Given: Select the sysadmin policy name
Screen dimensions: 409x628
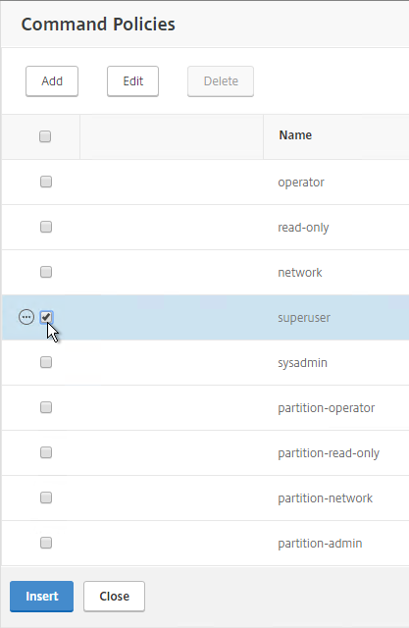Looking at the screenshot, I should coord(302,363).
